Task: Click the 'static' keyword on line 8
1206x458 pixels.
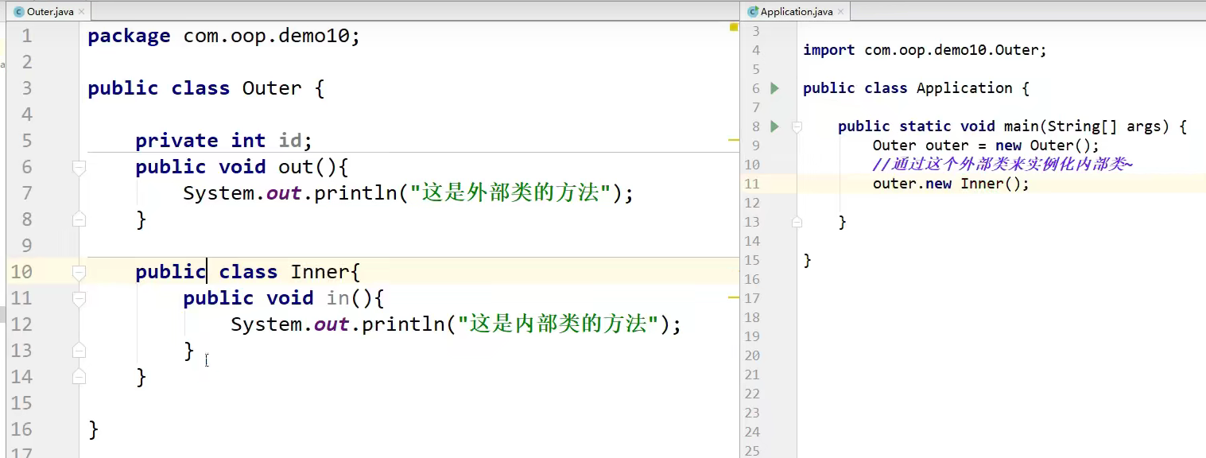Action: coord(925,126)
